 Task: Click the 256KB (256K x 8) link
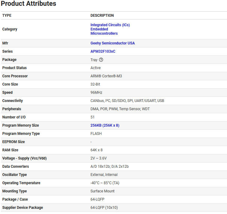(x=105, y=125)
